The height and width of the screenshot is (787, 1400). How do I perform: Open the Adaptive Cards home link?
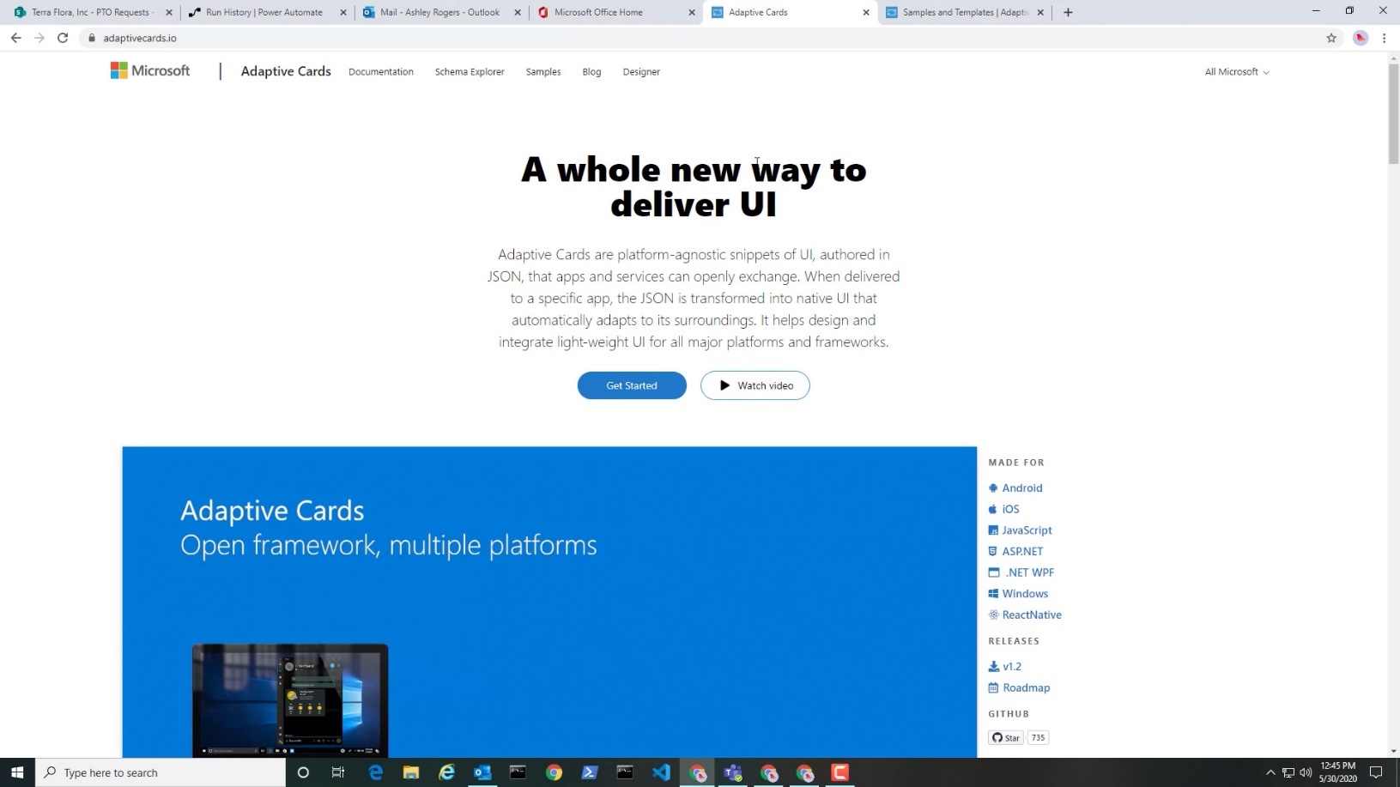tap(286, 71)
